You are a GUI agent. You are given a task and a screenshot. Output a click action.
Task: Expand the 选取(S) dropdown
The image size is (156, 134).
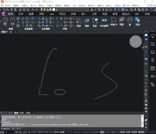[114, 26]
